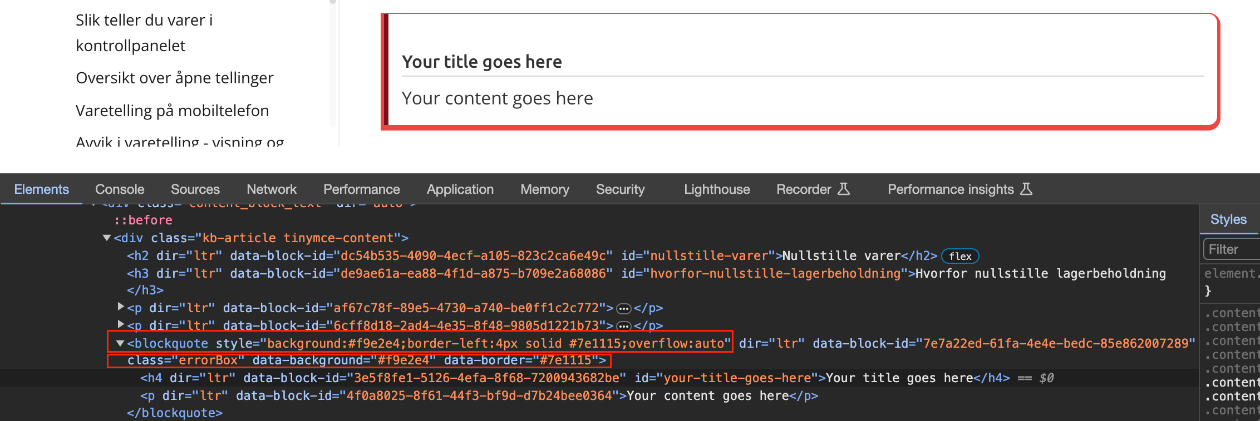Open the Network panel tab
The width and height of the screenshot is (1260, 421).
click(272, 189)
